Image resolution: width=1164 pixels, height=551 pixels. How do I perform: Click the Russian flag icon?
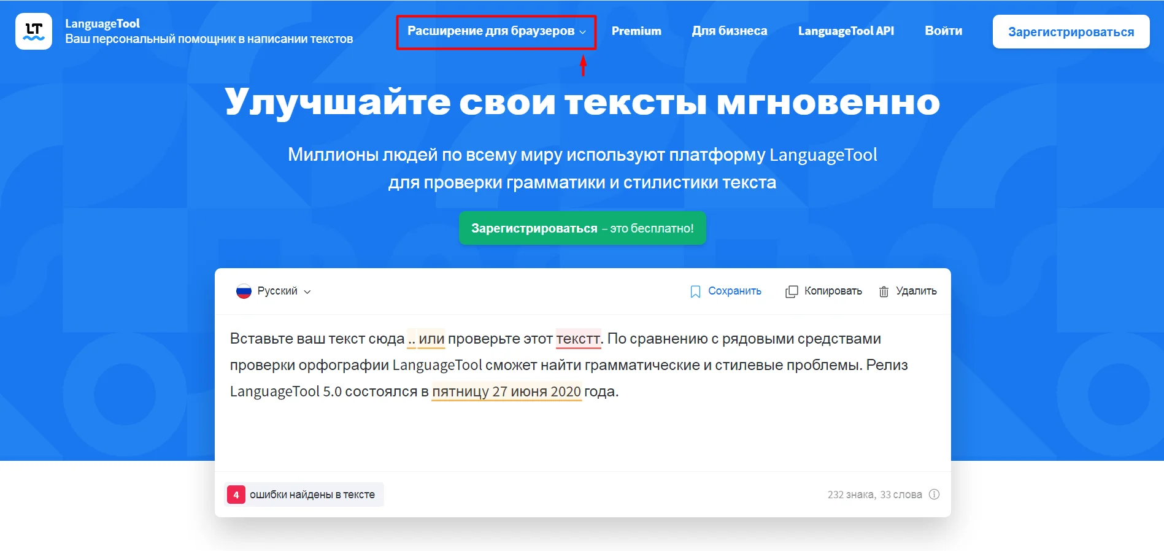point(244,291)
